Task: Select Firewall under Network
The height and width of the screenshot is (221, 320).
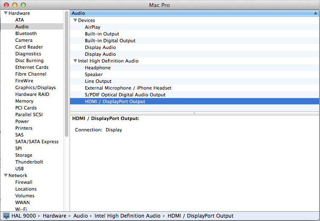Action: pyautogui.click(x=24, y=182)
